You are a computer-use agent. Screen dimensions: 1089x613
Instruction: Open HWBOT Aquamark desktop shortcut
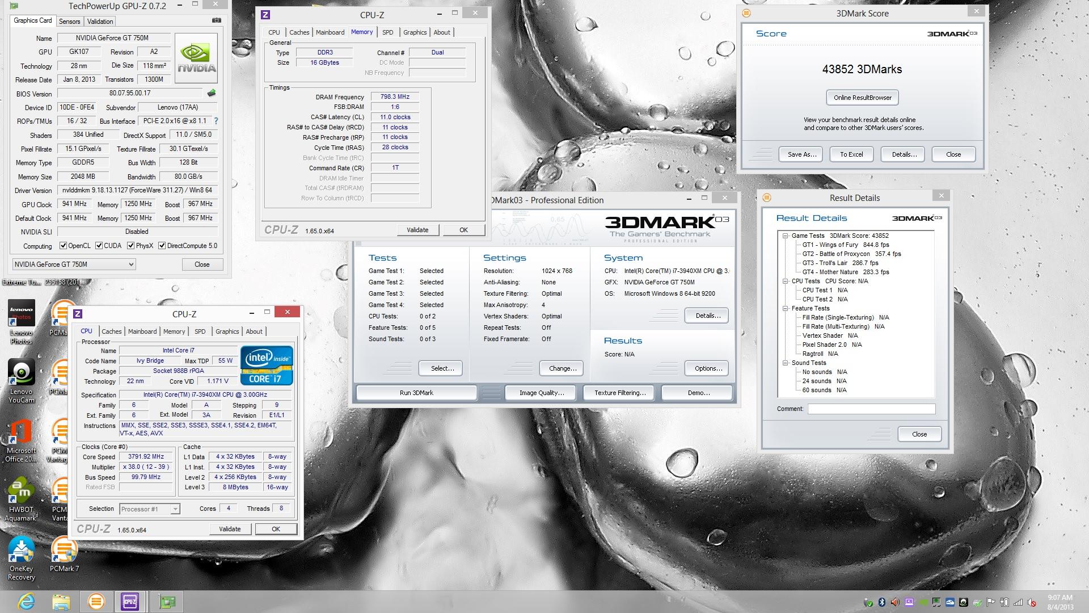(22, 499)
